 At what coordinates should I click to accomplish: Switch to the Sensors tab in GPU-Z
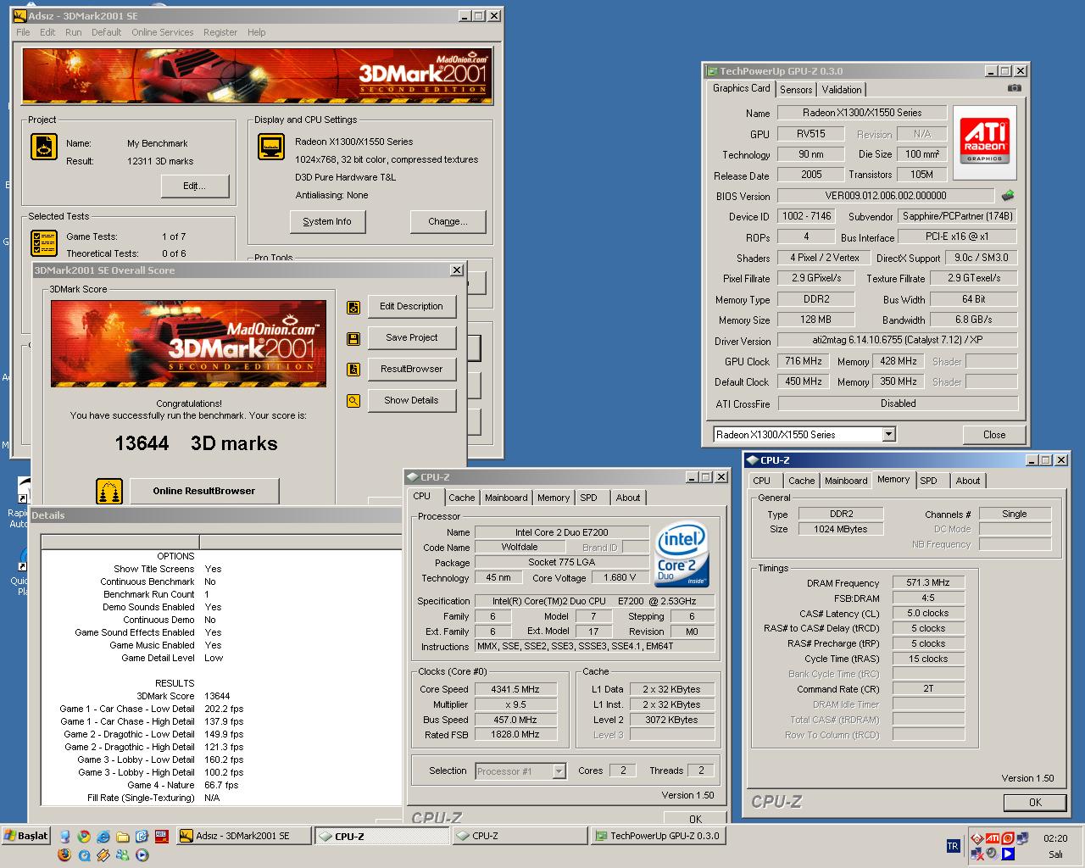tap(796, 89)
